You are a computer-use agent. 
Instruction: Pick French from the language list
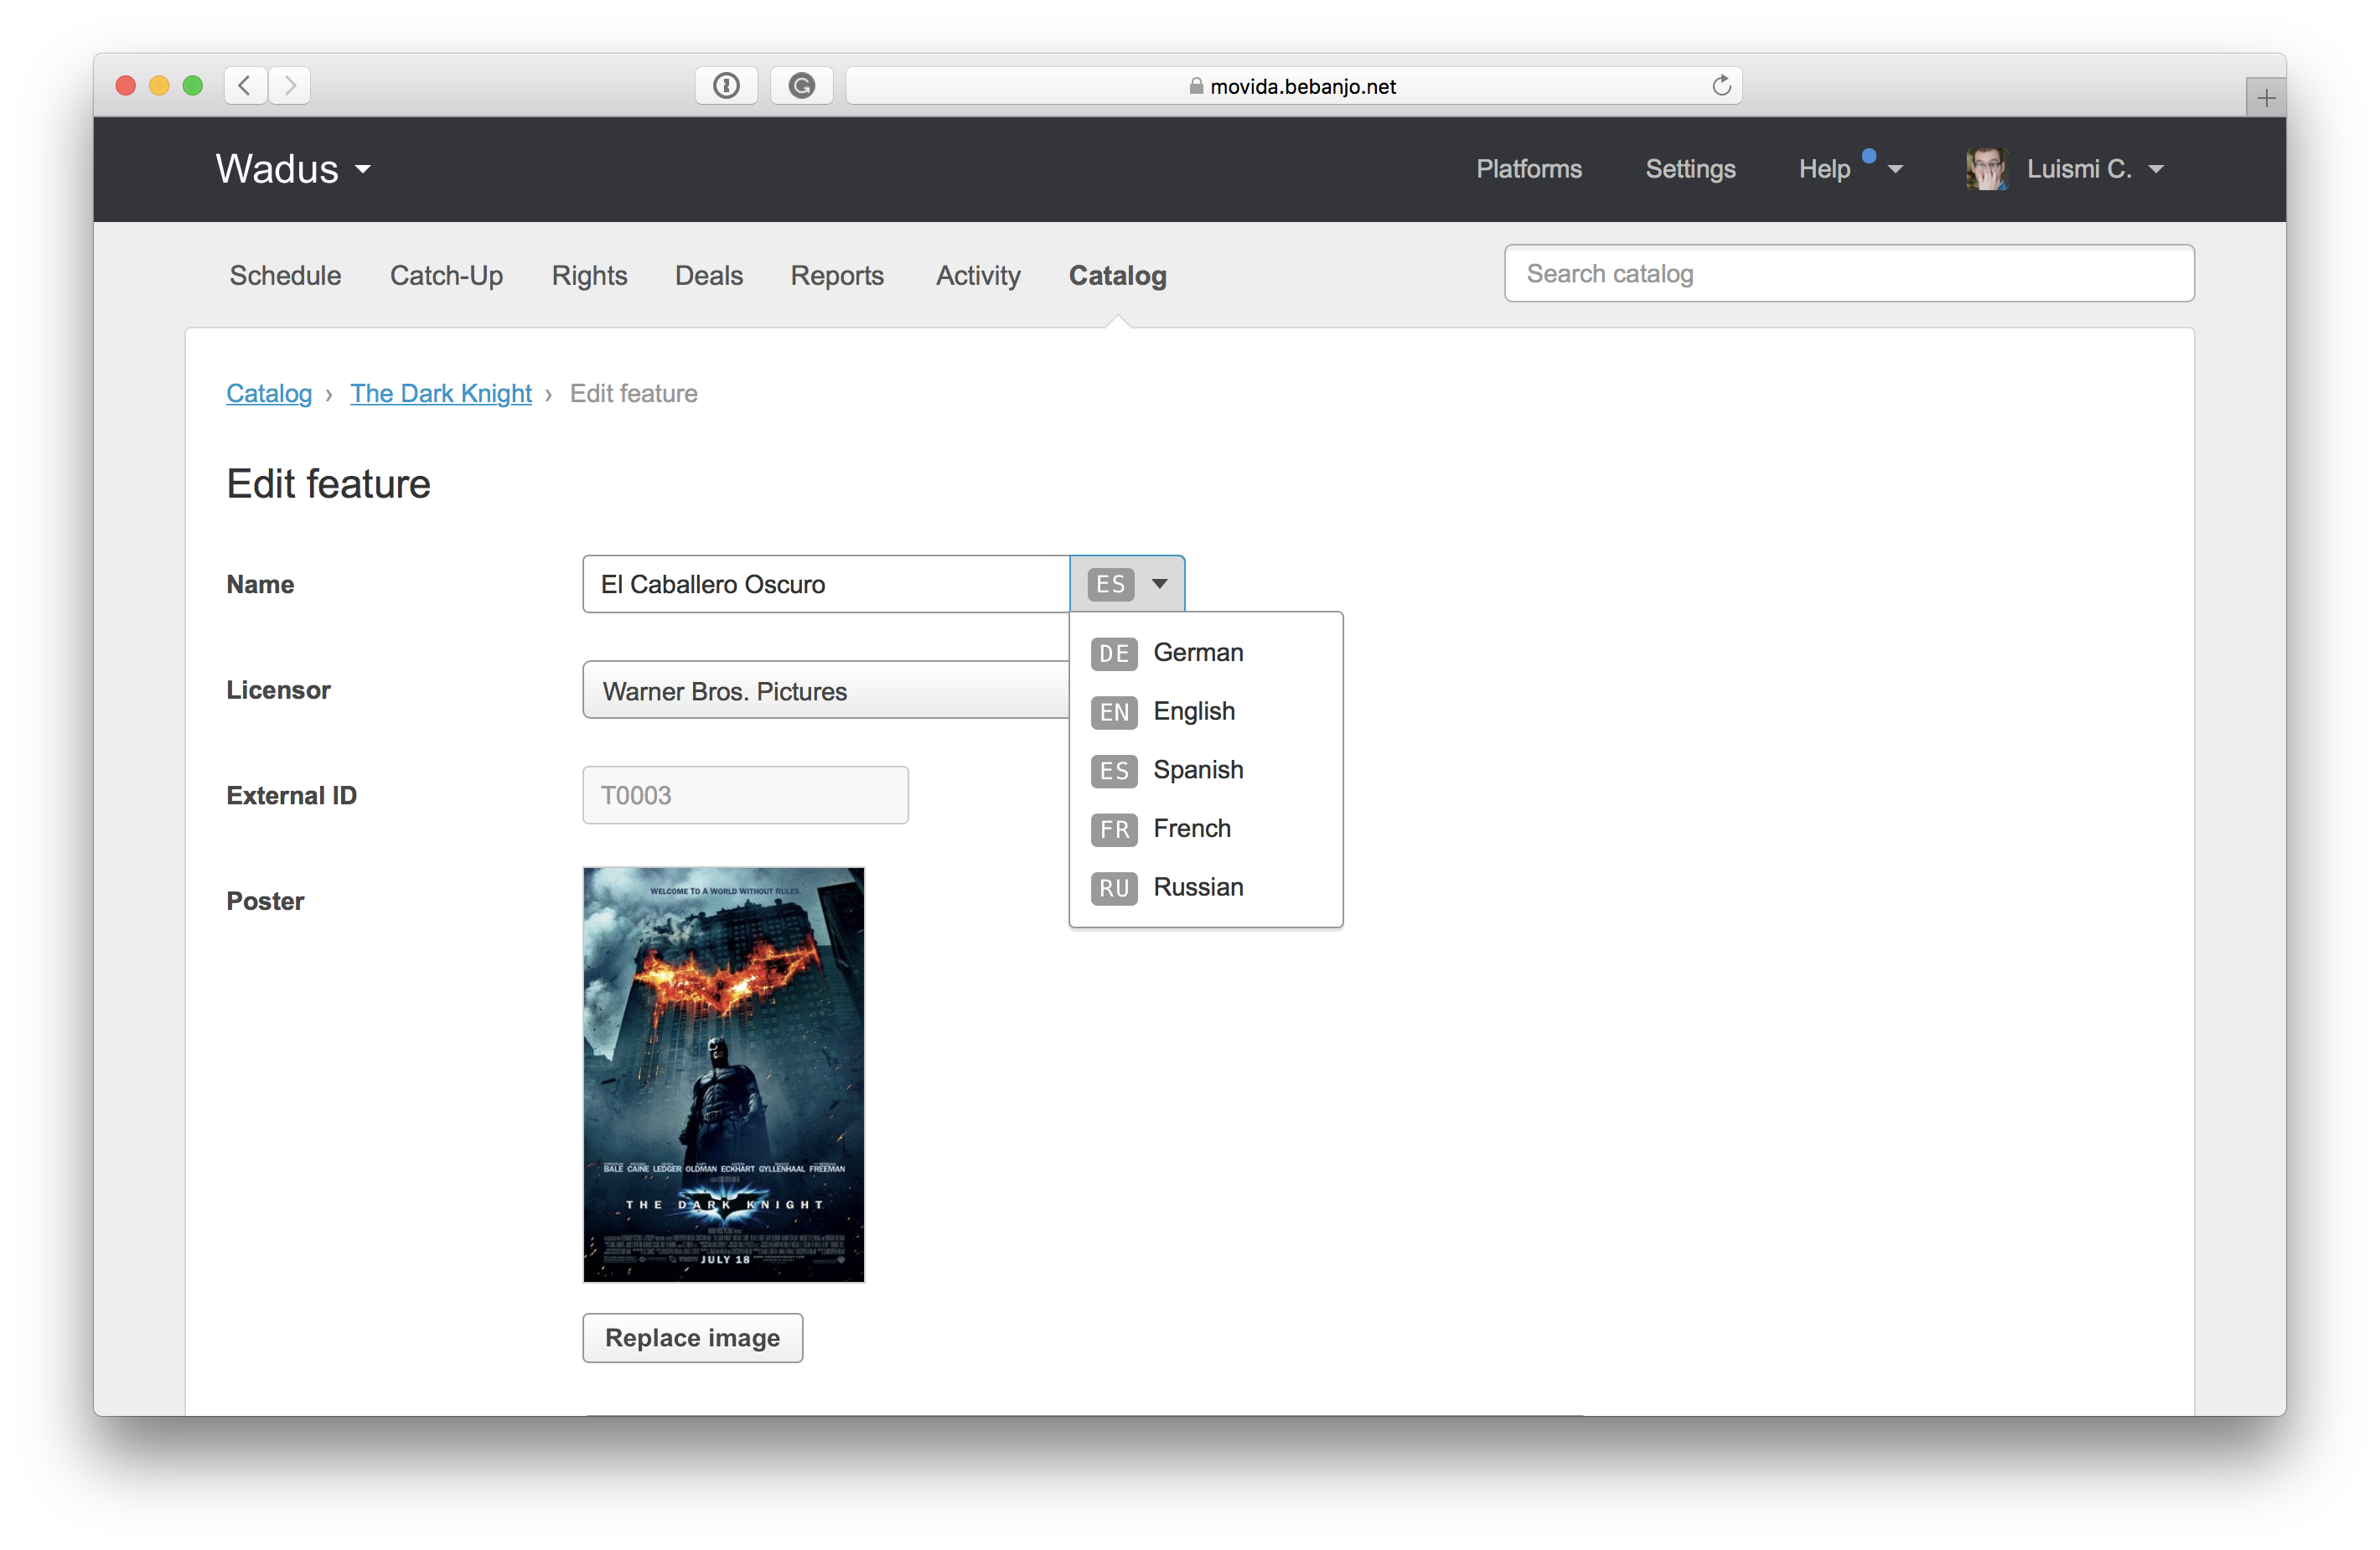click(x=1191, y=829)
